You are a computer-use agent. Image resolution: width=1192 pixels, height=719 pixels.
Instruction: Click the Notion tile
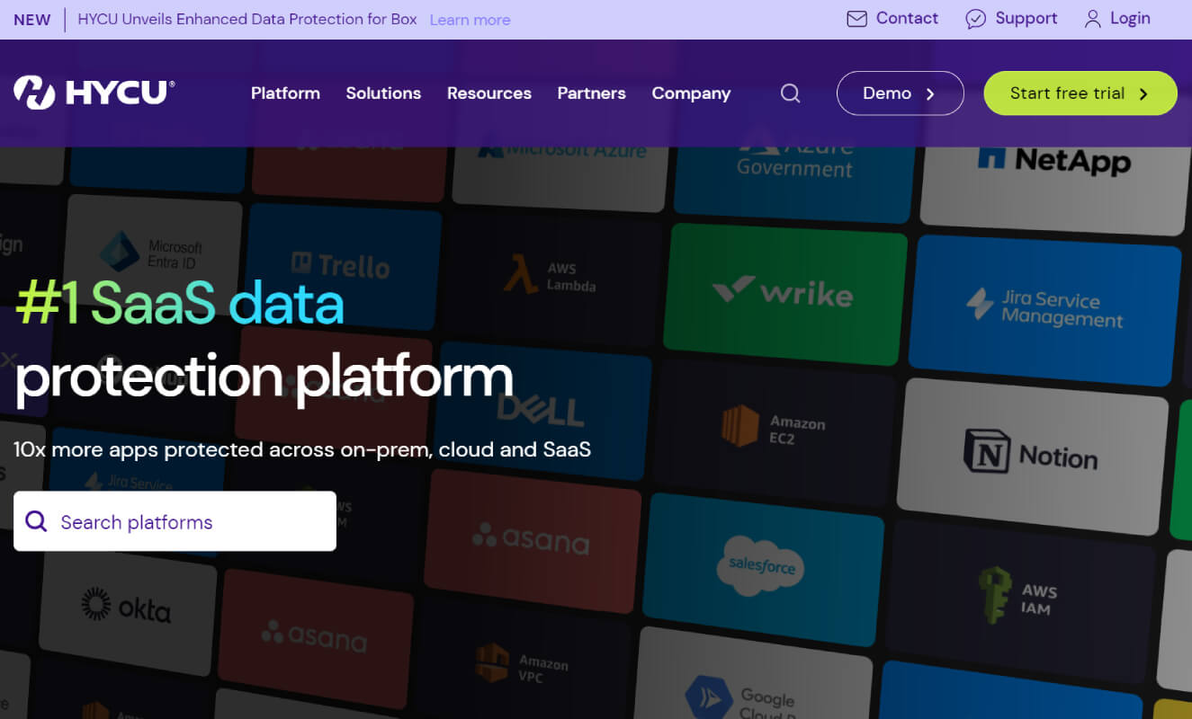[x=1032, y=455]
